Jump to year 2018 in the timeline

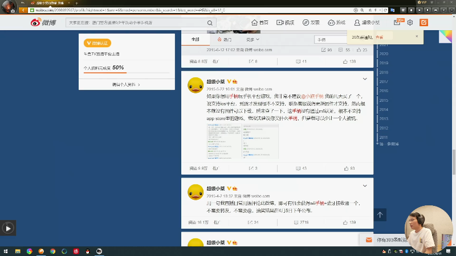point(384,72)
